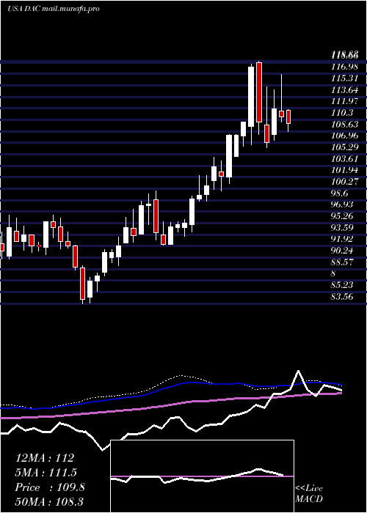The image size is (367, 513).
Task: Click inside the MACD inset chart box
Action: click(202, 476)
